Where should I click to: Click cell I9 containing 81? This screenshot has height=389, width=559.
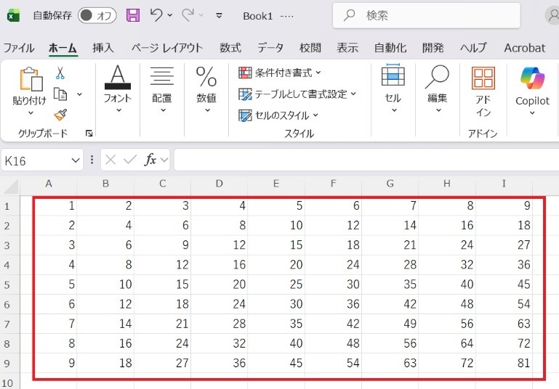tap(504, 363)
